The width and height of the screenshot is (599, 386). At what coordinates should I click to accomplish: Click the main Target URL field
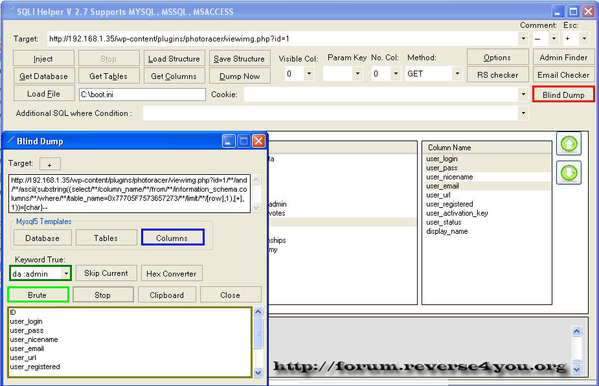[283, 39]
